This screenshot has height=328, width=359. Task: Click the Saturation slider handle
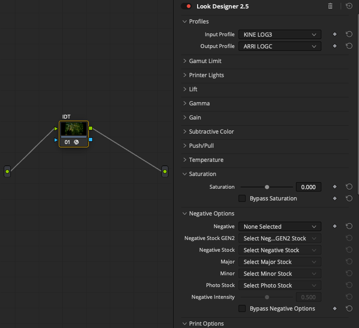[x=267, y=187]
